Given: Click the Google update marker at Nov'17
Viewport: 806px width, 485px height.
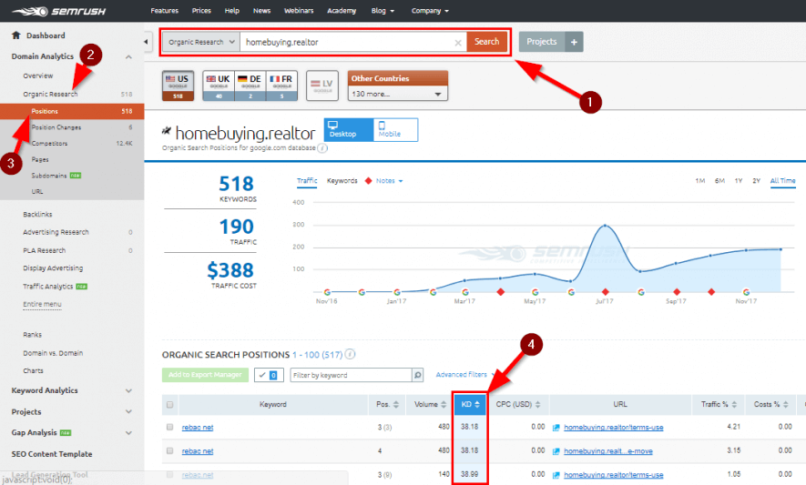Looking at the screenshot, I should click(746, 292).
